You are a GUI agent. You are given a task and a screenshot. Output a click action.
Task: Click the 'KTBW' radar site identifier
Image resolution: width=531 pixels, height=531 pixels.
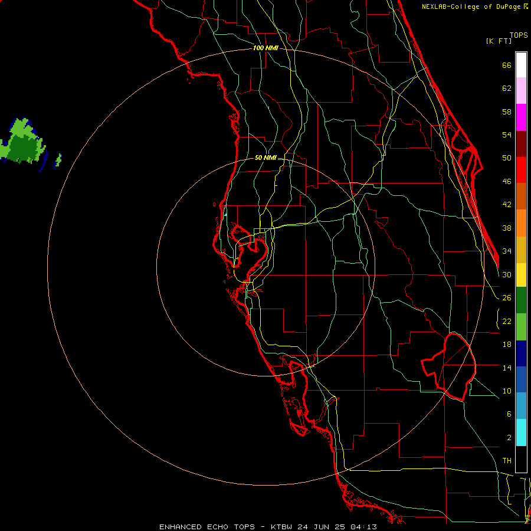click(281, 527)
